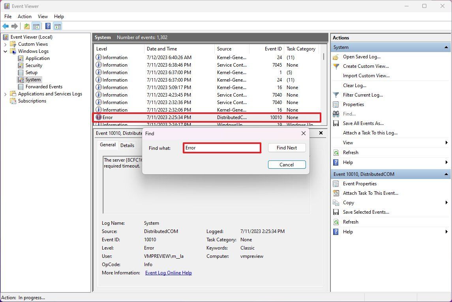Open Saved Log via its folder icon
The height and width of the screenshot is (302, 452).
[335, 57]
